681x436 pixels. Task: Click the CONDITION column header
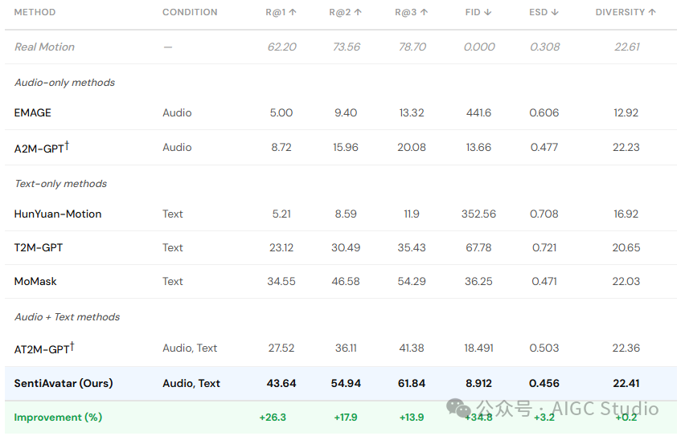[190, 12]
